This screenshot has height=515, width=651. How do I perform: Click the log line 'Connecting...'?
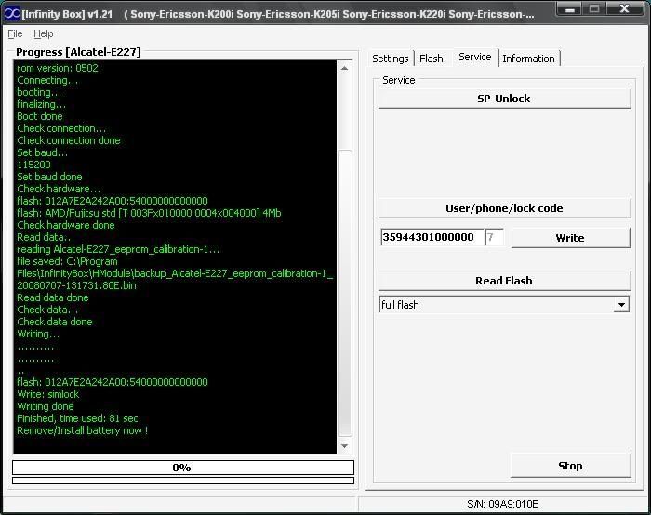pyautogui.click(x=47, y=80)
